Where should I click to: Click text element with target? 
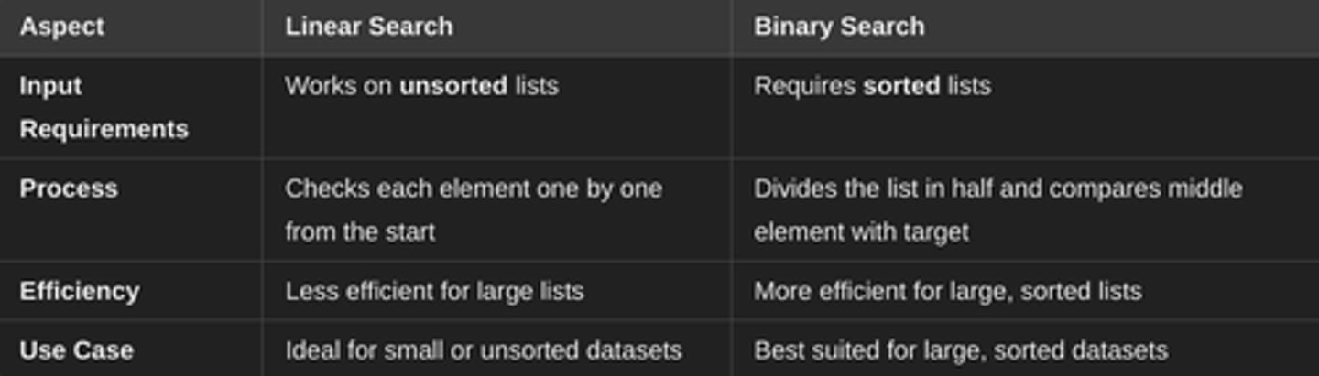click(861, 232)
